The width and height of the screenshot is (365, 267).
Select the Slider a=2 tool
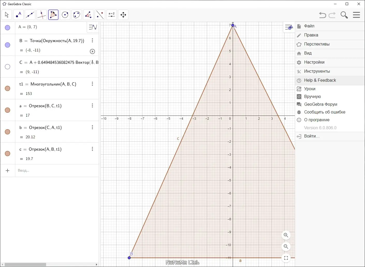pyautogui.click(x=112, y=15)
